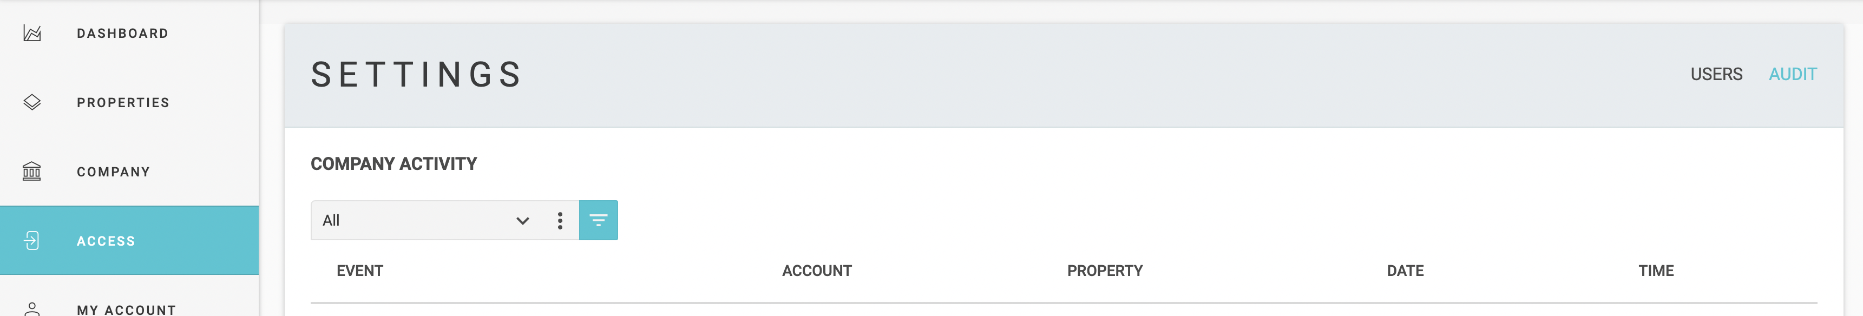Screen dimensions: 1863x316
Task: Open the My Account menu label
Action: click(x=127, y=310)
